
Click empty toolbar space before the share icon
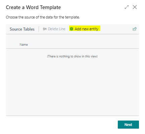116,29
